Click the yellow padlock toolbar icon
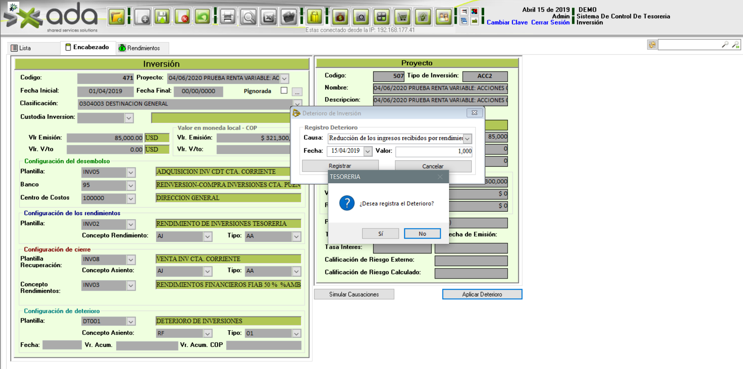 (315, 17)
